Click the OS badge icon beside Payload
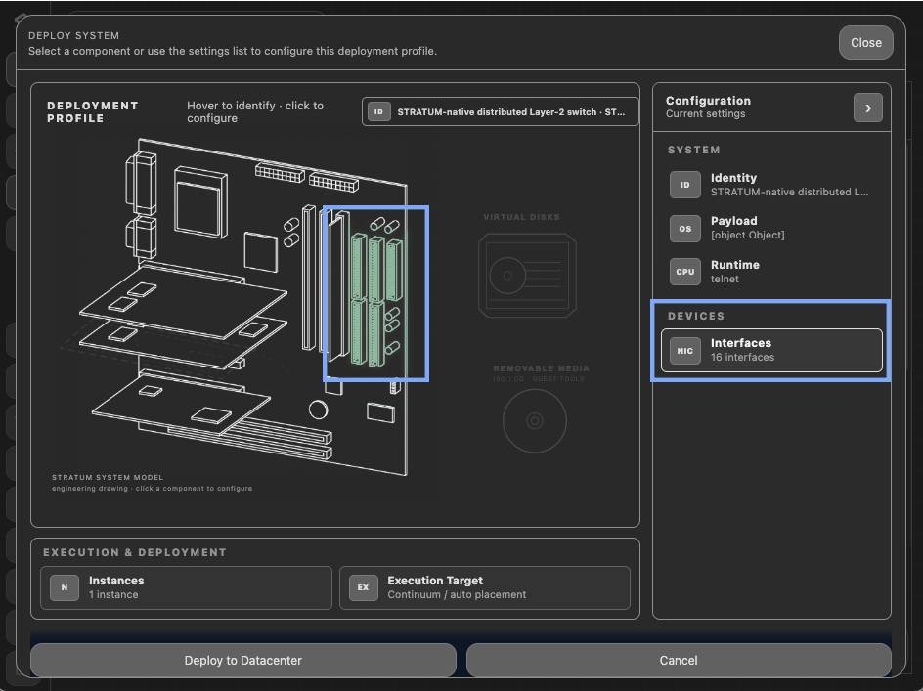Viewport: 923px width, 691px height. click(684, 229)
